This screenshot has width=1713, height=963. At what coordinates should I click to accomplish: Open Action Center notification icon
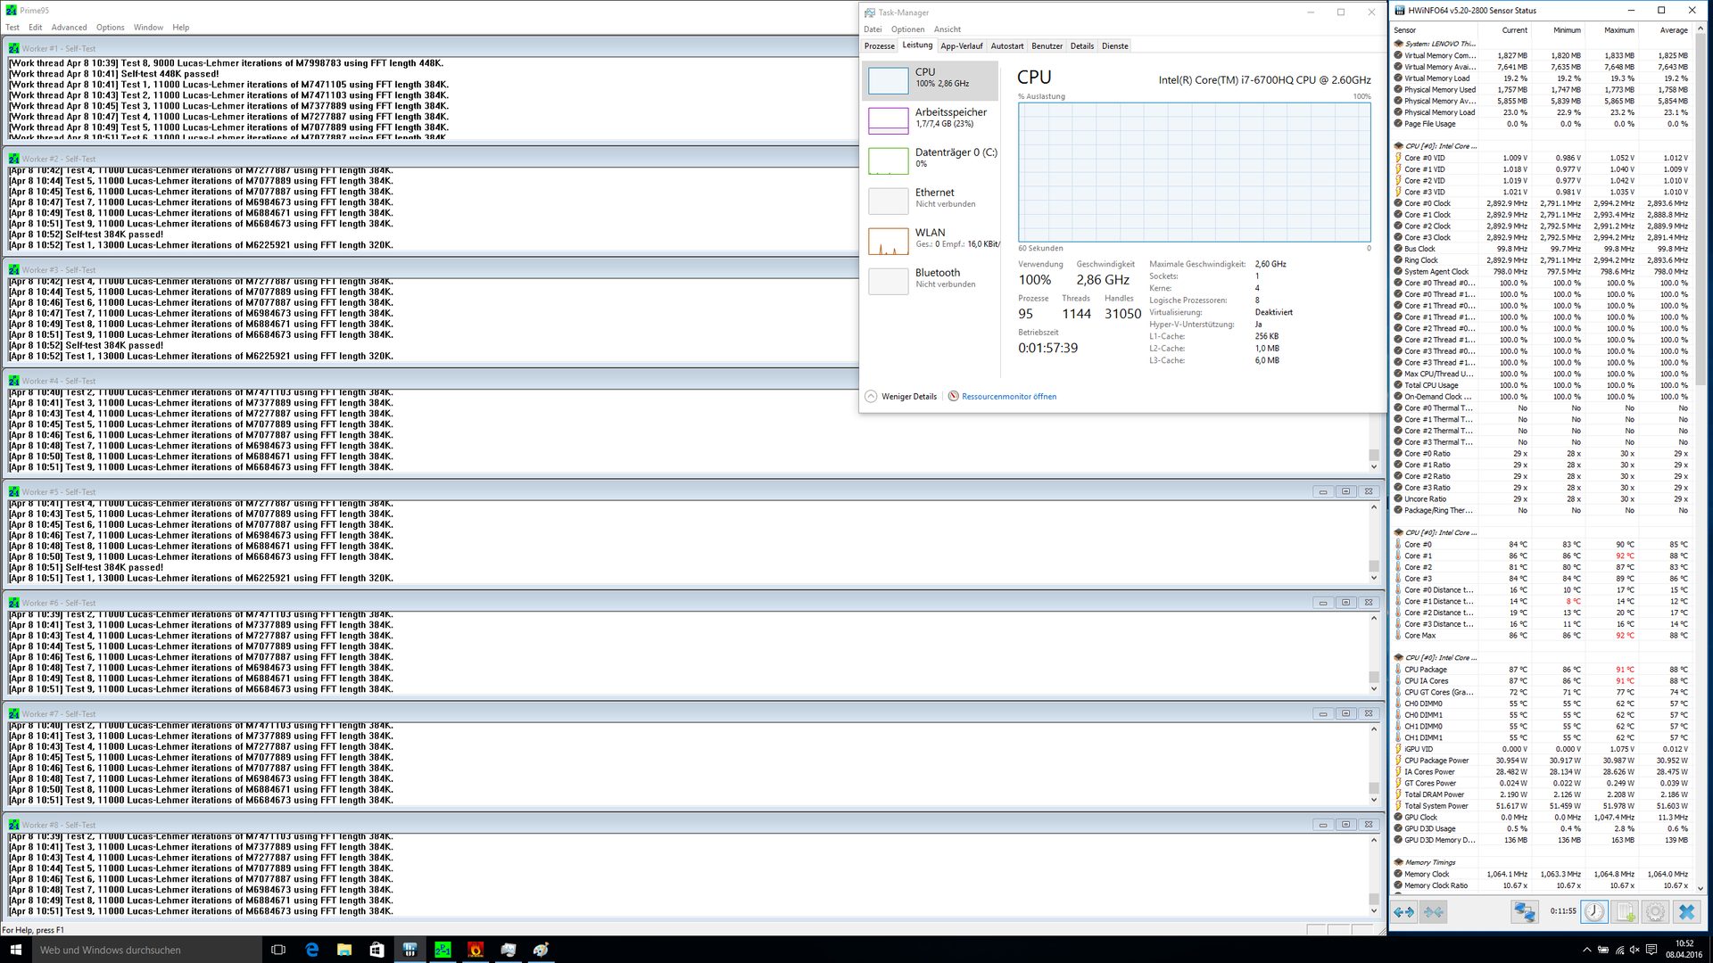(x=1651, y=950)
